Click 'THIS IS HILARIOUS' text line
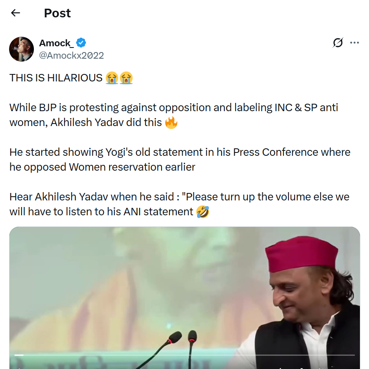369x369 pixels. 56,78
